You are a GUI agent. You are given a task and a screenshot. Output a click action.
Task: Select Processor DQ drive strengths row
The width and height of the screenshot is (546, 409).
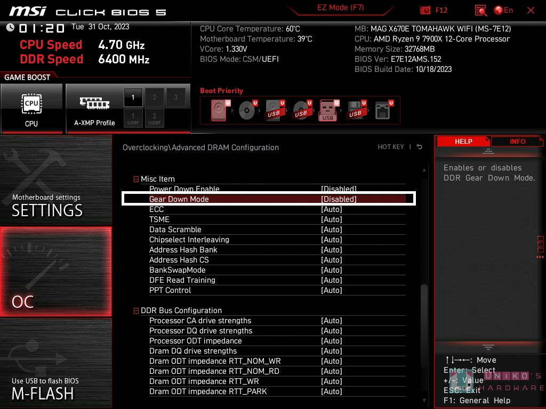coord(277,330)
